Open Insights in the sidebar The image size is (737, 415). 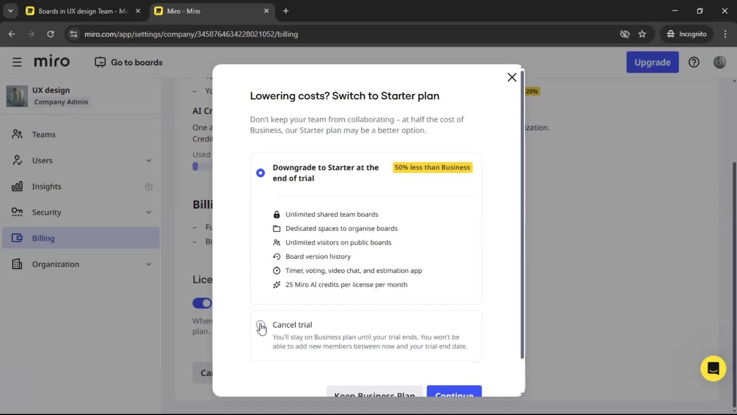tap(81, 186)
